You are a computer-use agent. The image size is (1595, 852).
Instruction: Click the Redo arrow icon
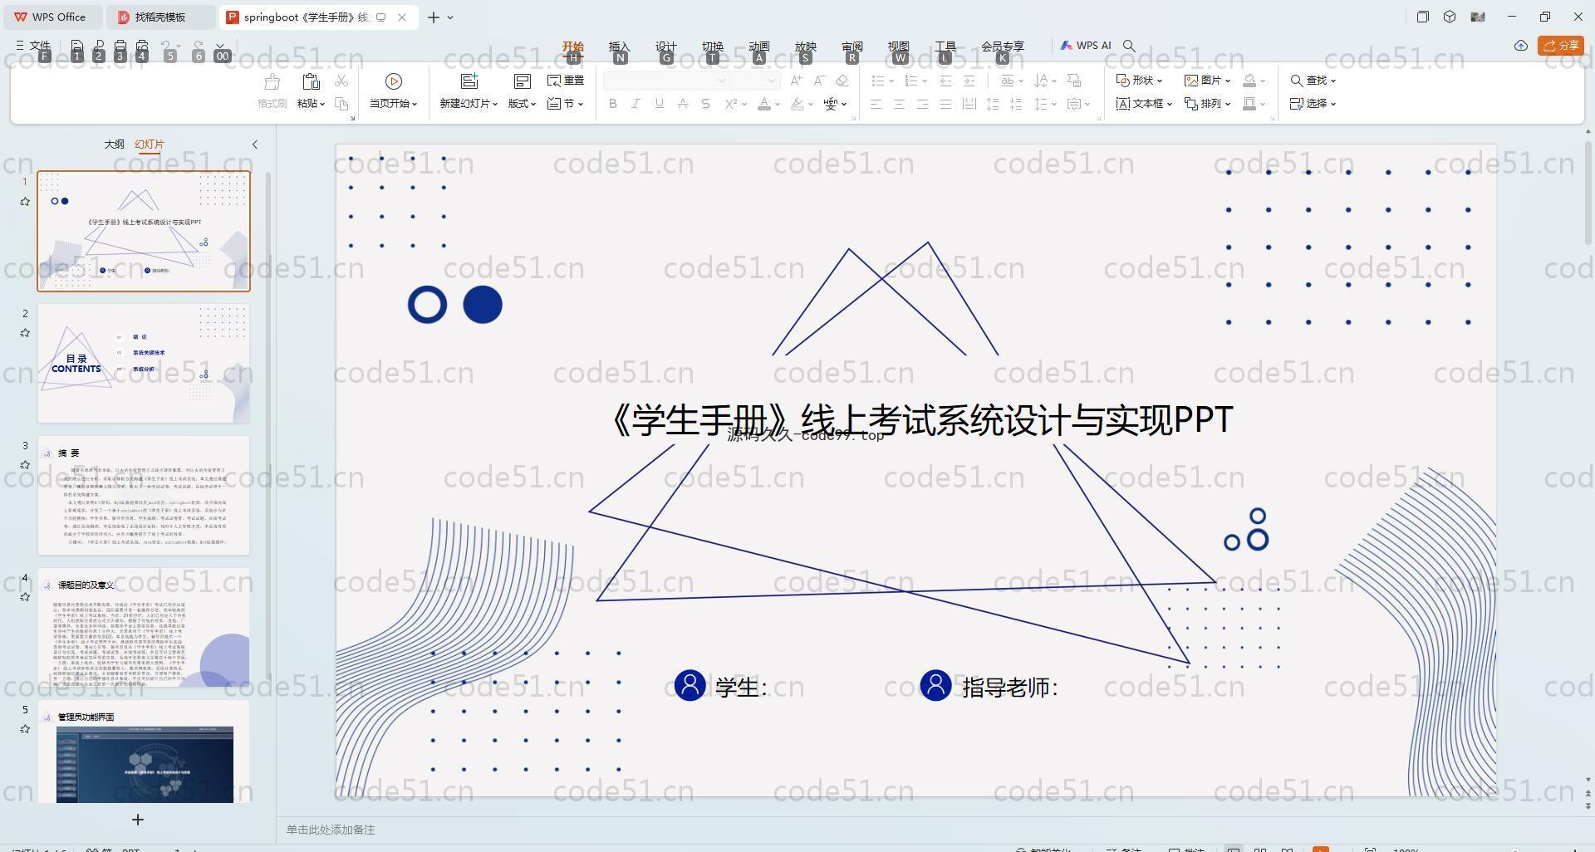click(x=198, y=46)
